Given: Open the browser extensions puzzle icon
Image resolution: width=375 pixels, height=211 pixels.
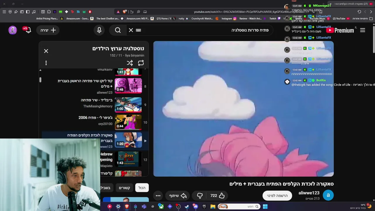Looking at the screenshot, I should (49, 12).
